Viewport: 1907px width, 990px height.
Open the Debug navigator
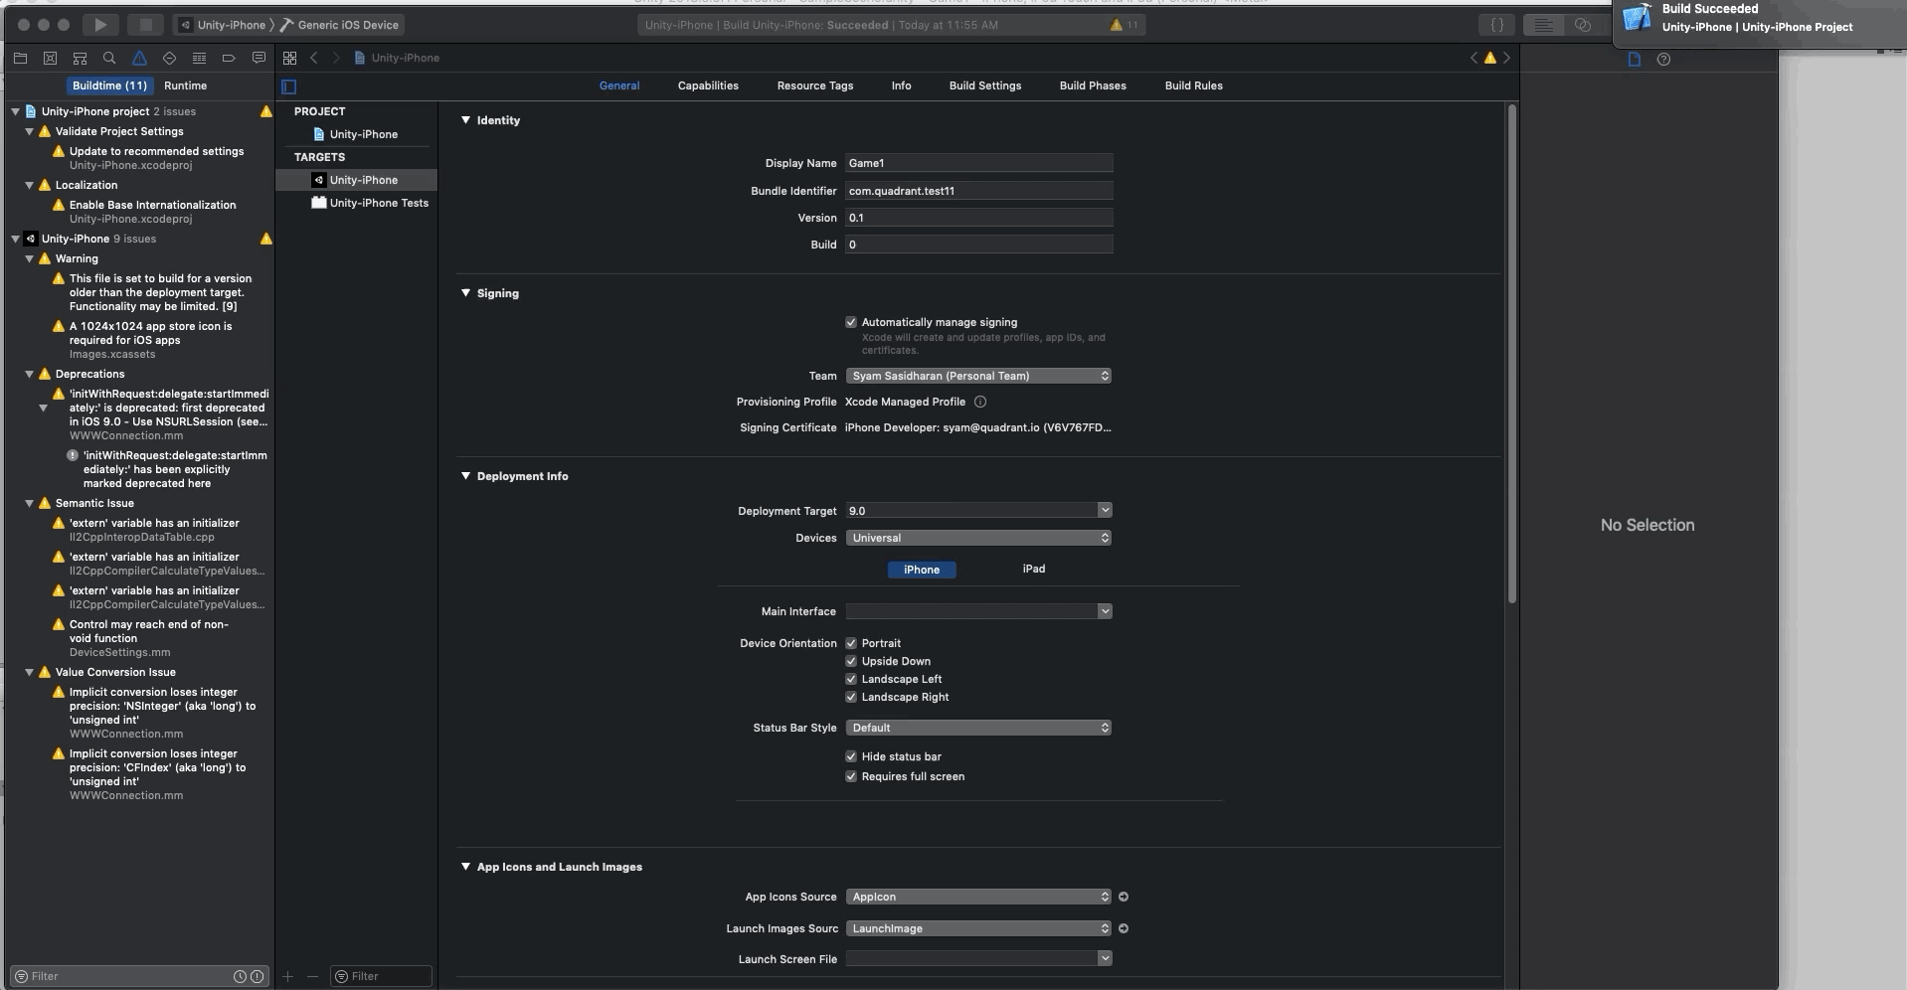coord(199,58)
